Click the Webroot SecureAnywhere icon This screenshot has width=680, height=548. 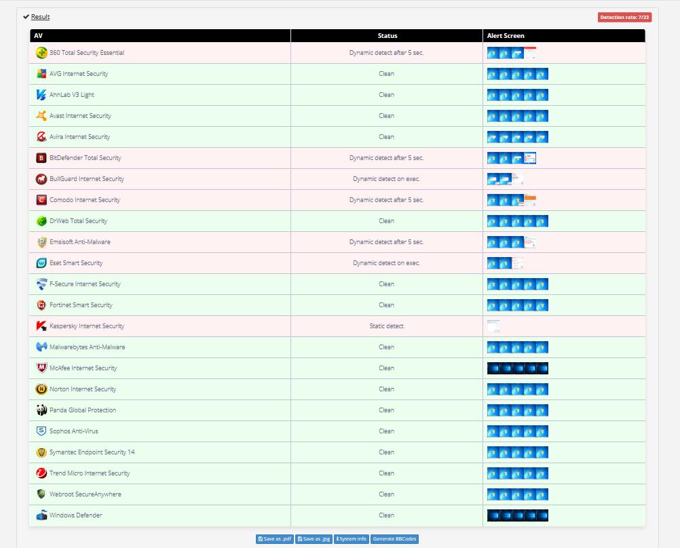pos(41,494)
